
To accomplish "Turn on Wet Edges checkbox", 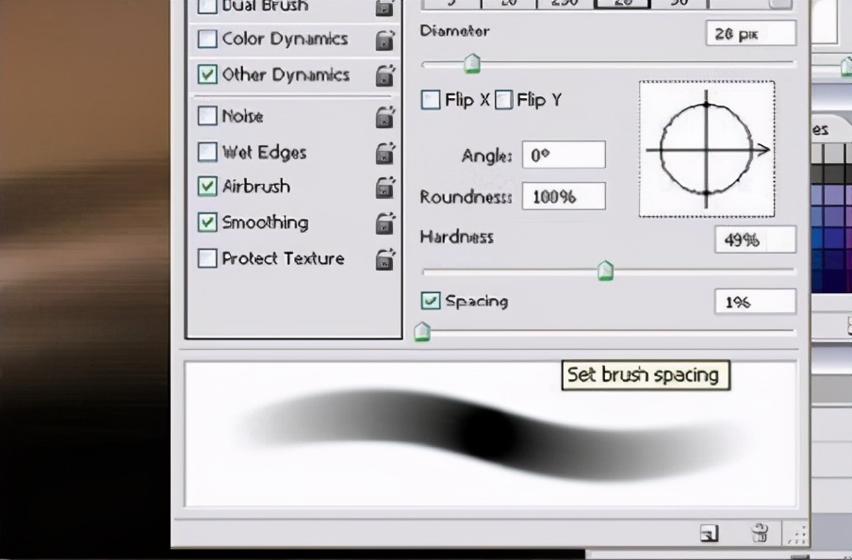I will tap(207, 152).
